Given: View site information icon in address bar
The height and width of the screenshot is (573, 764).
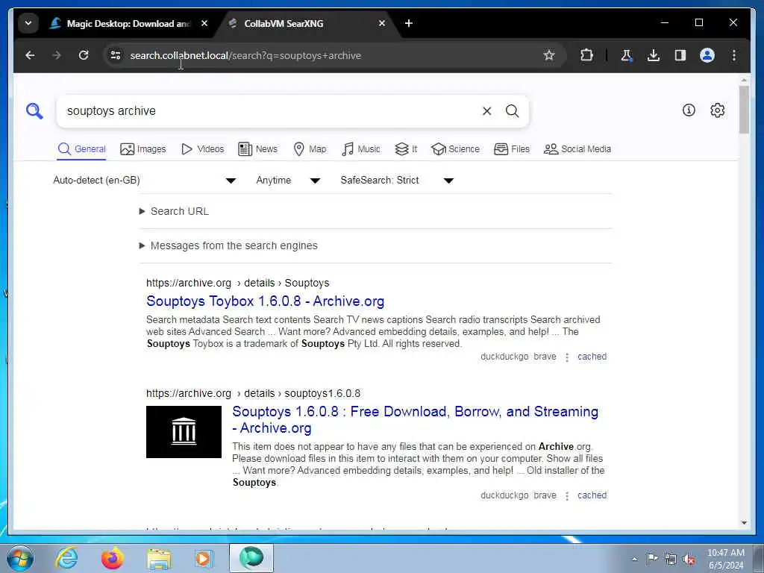Looking at the screenshot, I should pos(116,55).
